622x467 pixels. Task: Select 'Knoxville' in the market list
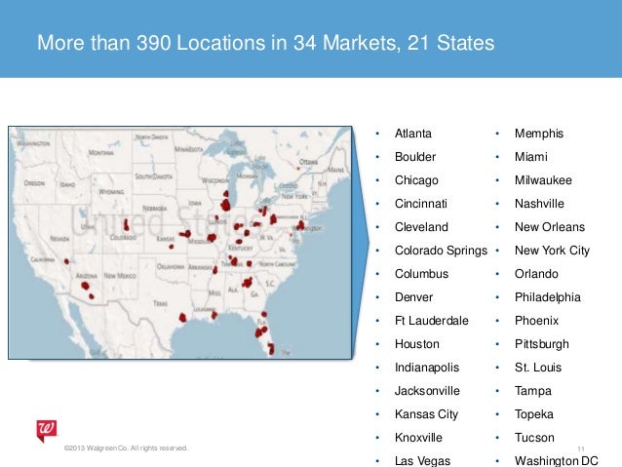tap(418, 438)
